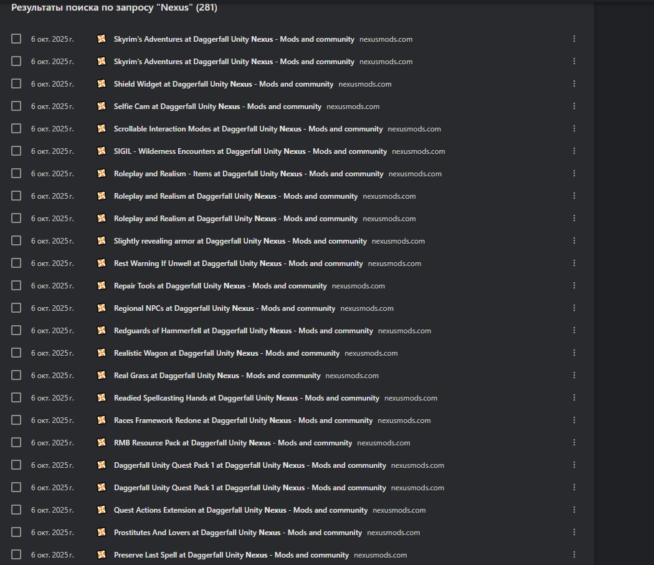Click the favicon beside Quest Actions Extension
The height and width of the screenshot is (565, 654).
click(102, 510)
